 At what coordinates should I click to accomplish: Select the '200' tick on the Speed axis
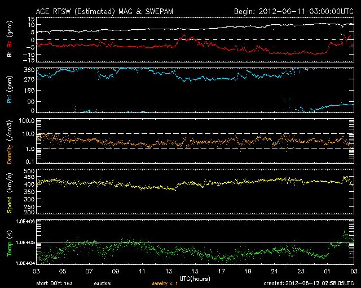tap(29, 212)
